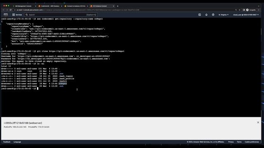Reload the current page

(10, 10)
